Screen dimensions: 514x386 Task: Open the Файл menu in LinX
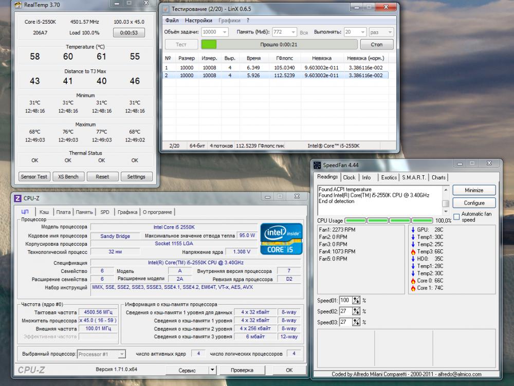pos(172,21)
